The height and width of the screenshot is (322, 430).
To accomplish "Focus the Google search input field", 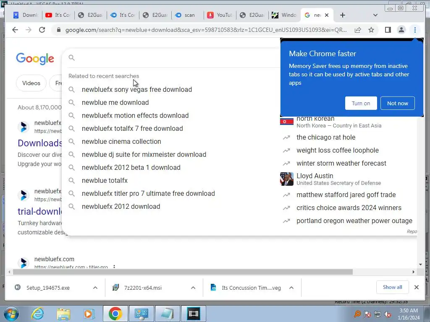I will pos(176,58).
